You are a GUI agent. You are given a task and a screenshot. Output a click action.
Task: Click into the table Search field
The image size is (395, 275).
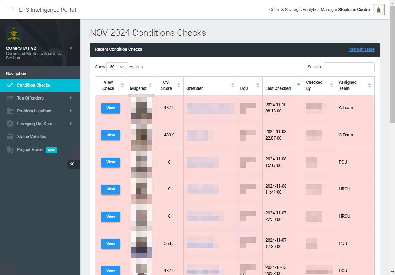pyautogui.click(x=349, y=67)
